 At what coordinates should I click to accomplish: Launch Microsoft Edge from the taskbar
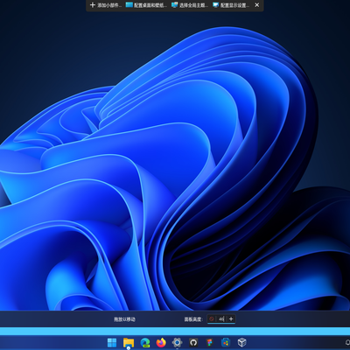pyautogui.click(x=145, y=342)
